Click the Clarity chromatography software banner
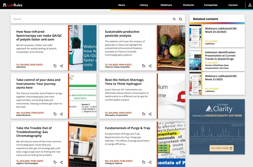Screen dimensions: 253x167 217,127
